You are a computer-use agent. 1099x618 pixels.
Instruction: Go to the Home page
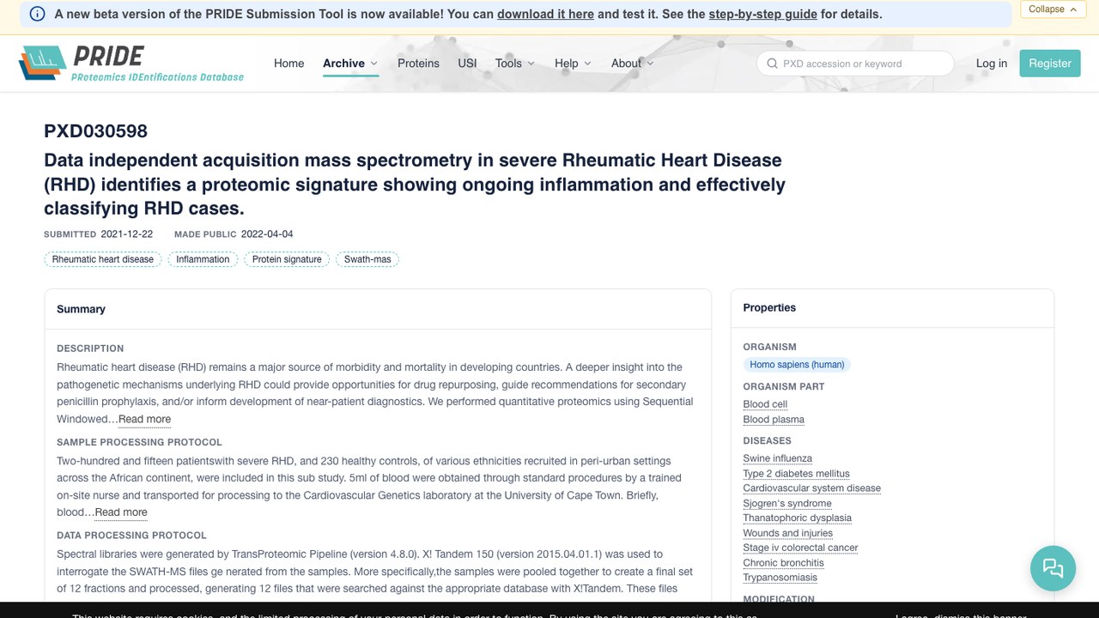(x=289, y=64)
